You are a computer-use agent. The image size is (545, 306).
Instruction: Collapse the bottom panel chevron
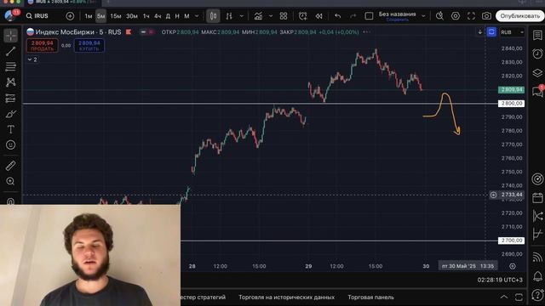point(503,297)
